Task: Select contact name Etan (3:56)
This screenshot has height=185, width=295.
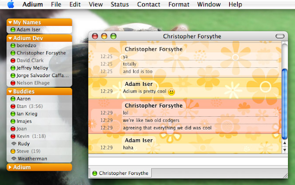Action: [x=29, y=107]
